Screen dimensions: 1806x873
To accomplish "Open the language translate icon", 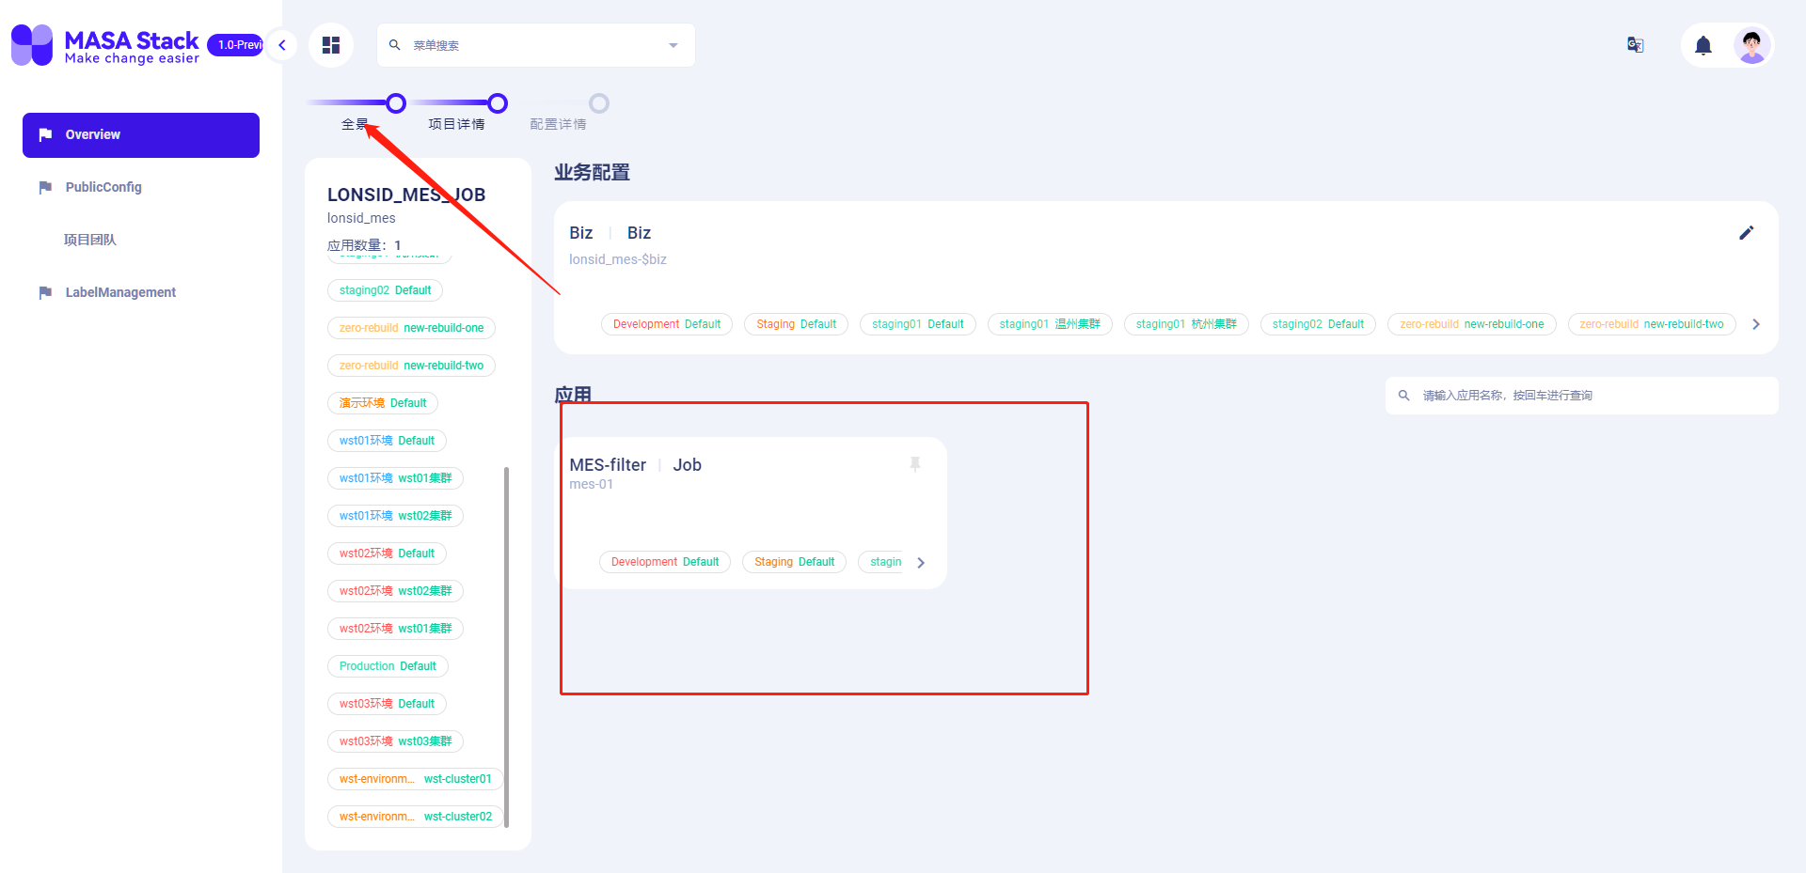I will click(1636, 45).
